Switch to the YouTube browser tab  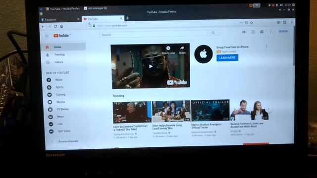coord(103,19)
